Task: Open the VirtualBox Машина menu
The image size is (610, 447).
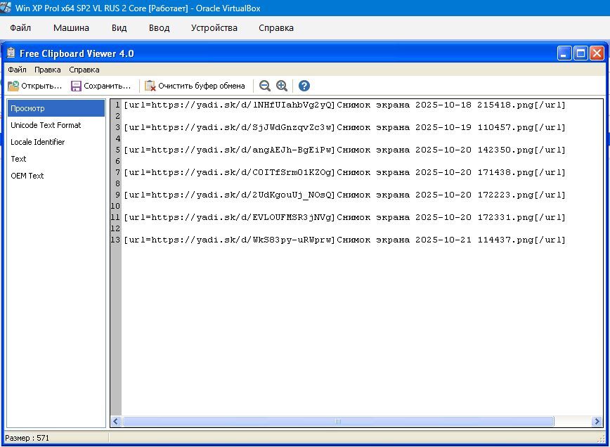Action: (71, 28)
